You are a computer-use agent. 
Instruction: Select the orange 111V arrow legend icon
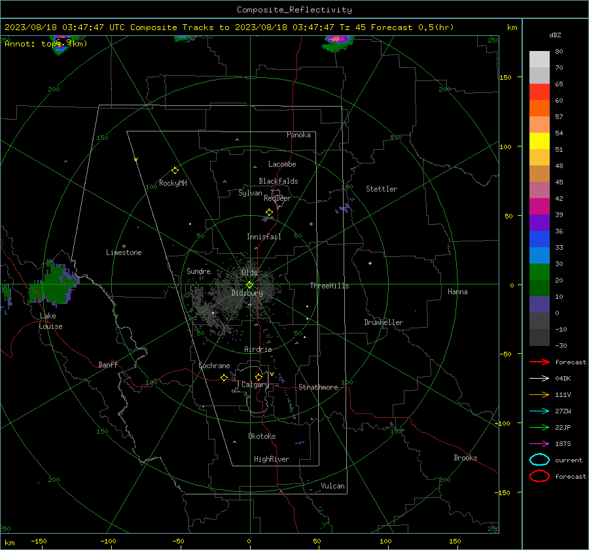click(x=539, y=394)
